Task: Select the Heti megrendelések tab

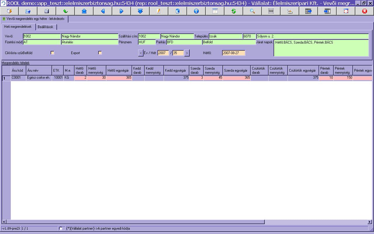Action: click(18, 27)
